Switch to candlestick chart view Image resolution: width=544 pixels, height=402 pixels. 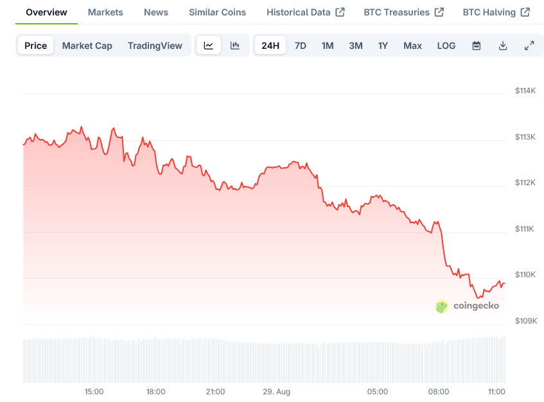pos(235,46)
